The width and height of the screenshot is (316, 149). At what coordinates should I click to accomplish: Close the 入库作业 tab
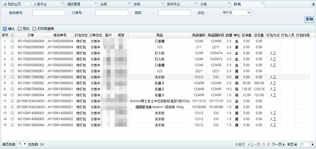(x=62, y=3)
